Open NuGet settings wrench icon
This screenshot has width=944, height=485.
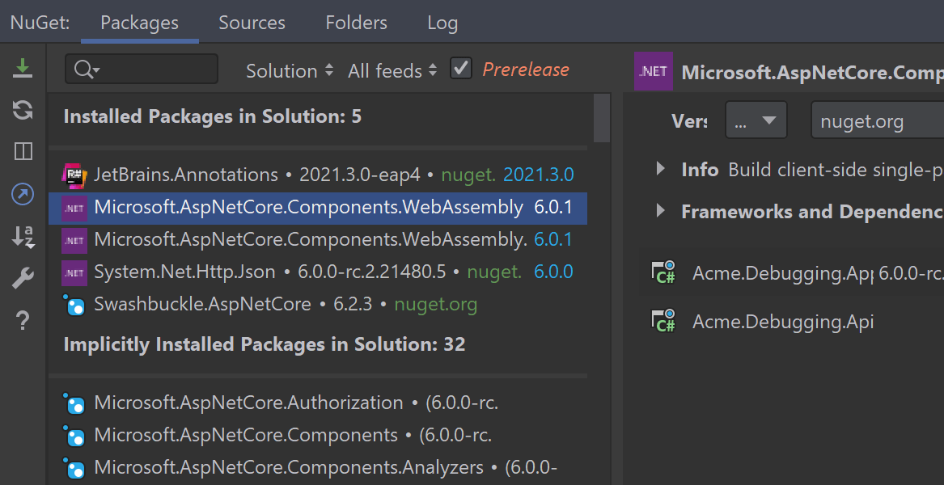click(x=23, y=279)
